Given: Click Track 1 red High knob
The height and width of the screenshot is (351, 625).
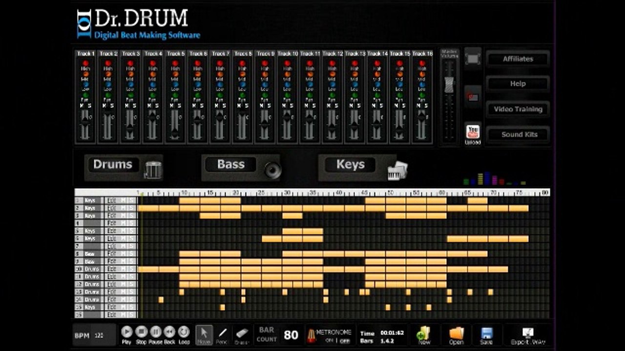Looking at the screenshot, I should tap(85, 63).
